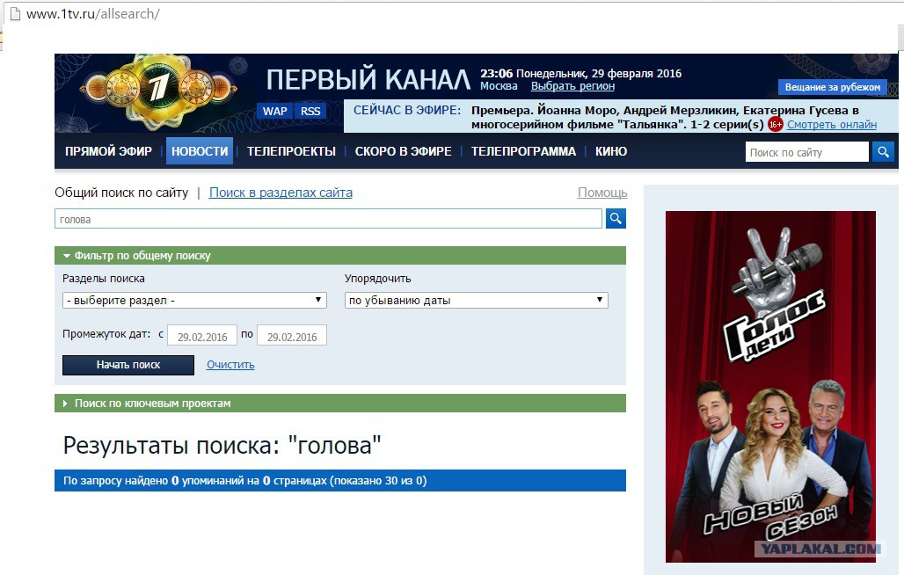Click the Общий поиск по сайту label
The height and width of the screenshot is (575, 904).
pos(121,193)
